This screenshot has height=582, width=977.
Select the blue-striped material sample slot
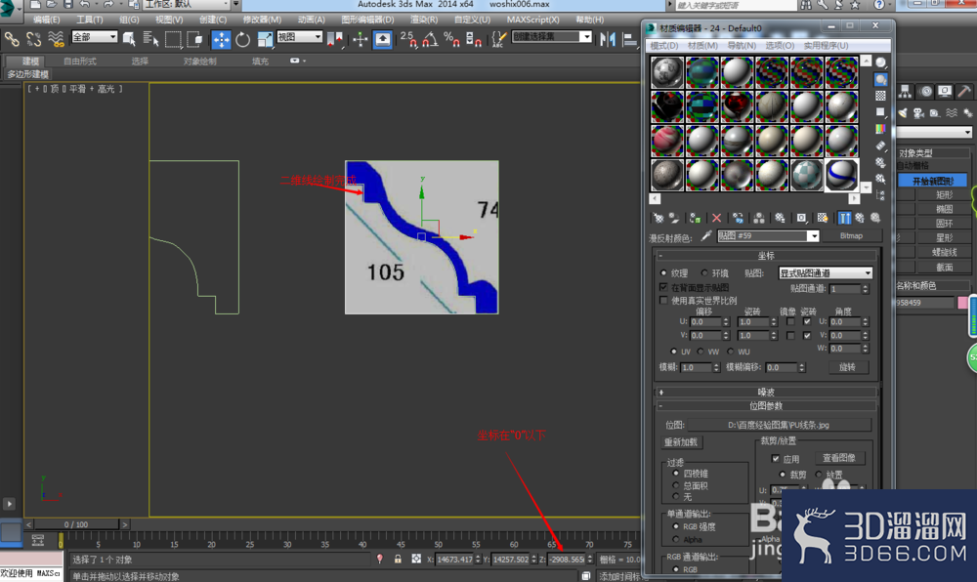pos(841,174)
